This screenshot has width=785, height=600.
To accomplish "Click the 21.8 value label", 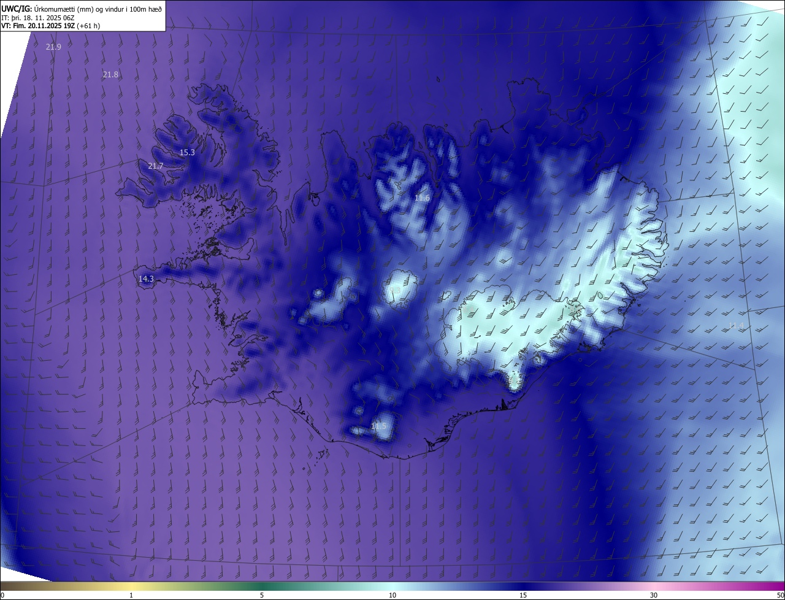I will point(110,74).
